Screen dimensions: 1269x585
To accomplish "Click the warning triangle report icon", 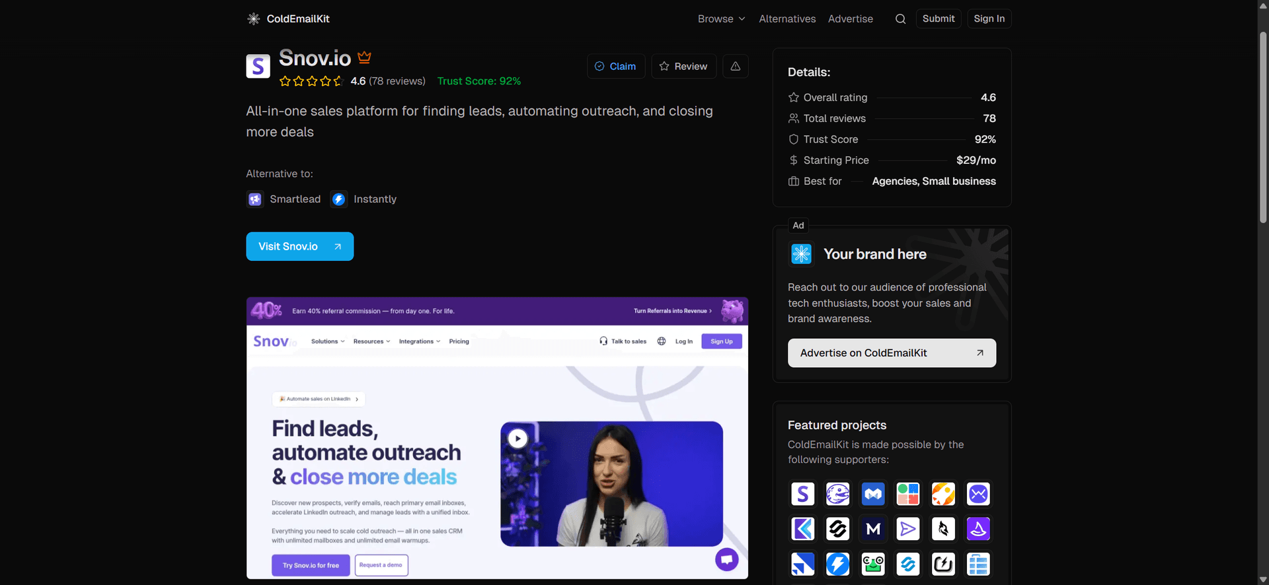I will [x=735, y=66].
